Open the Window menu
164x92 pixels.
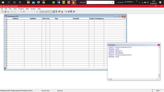33,9
